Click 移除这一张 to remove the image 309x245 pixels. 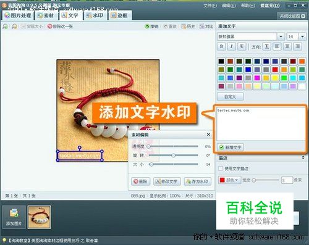(x=60, y=27)
